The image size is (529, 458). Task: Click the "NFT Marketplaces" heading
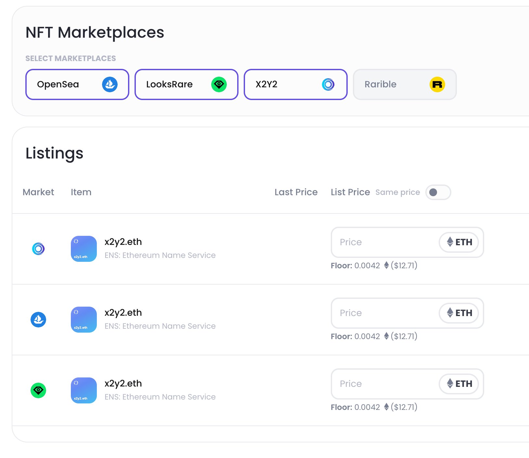point(95,32)
